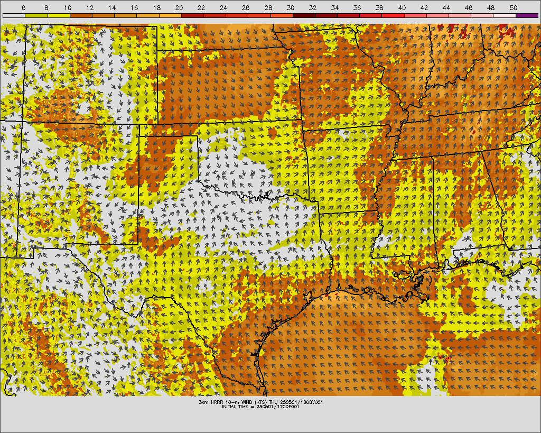Click the legend label "40"
Viewport: 541px width, 433px height.
point(402,7)
